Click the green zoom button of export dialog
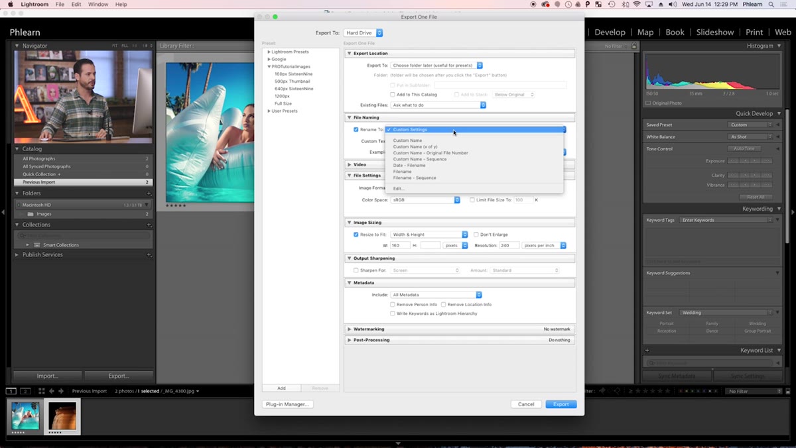Screen dimensions: 796x448 click(275, 17)
